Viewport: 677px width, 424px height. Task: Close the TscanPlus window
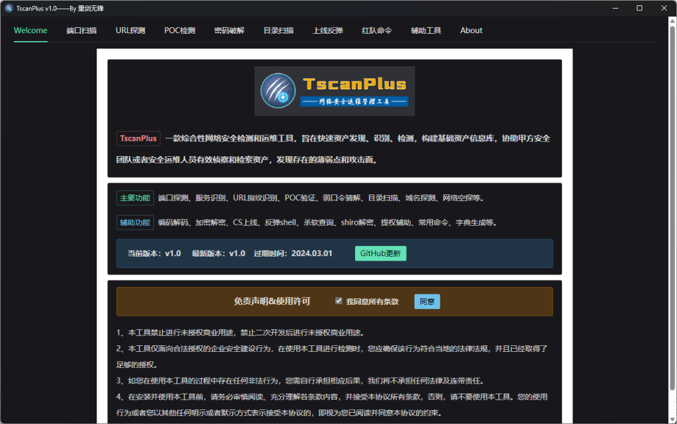coord(664,8)
